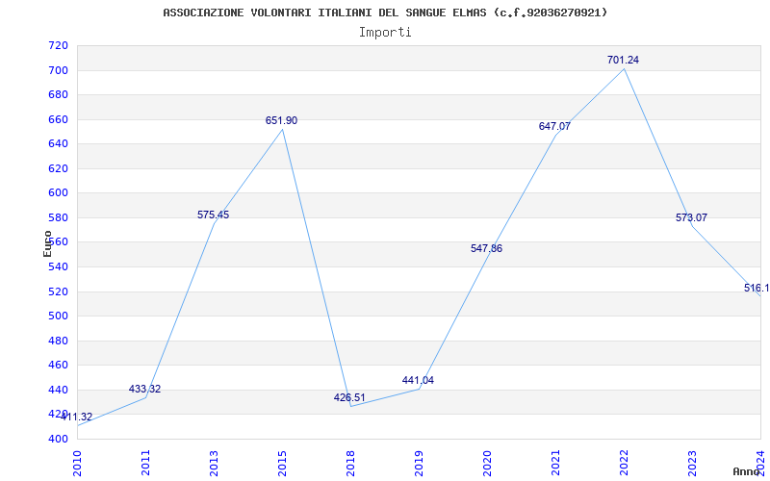Click the 440 tick on Euro axis

pyautogui.click(x=58, y=391)
